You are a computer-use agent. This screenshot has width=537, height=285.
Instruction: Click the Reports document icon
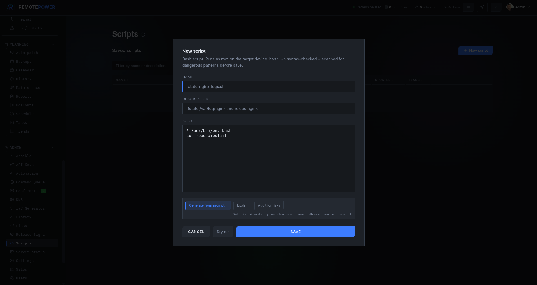coord(12,96)
